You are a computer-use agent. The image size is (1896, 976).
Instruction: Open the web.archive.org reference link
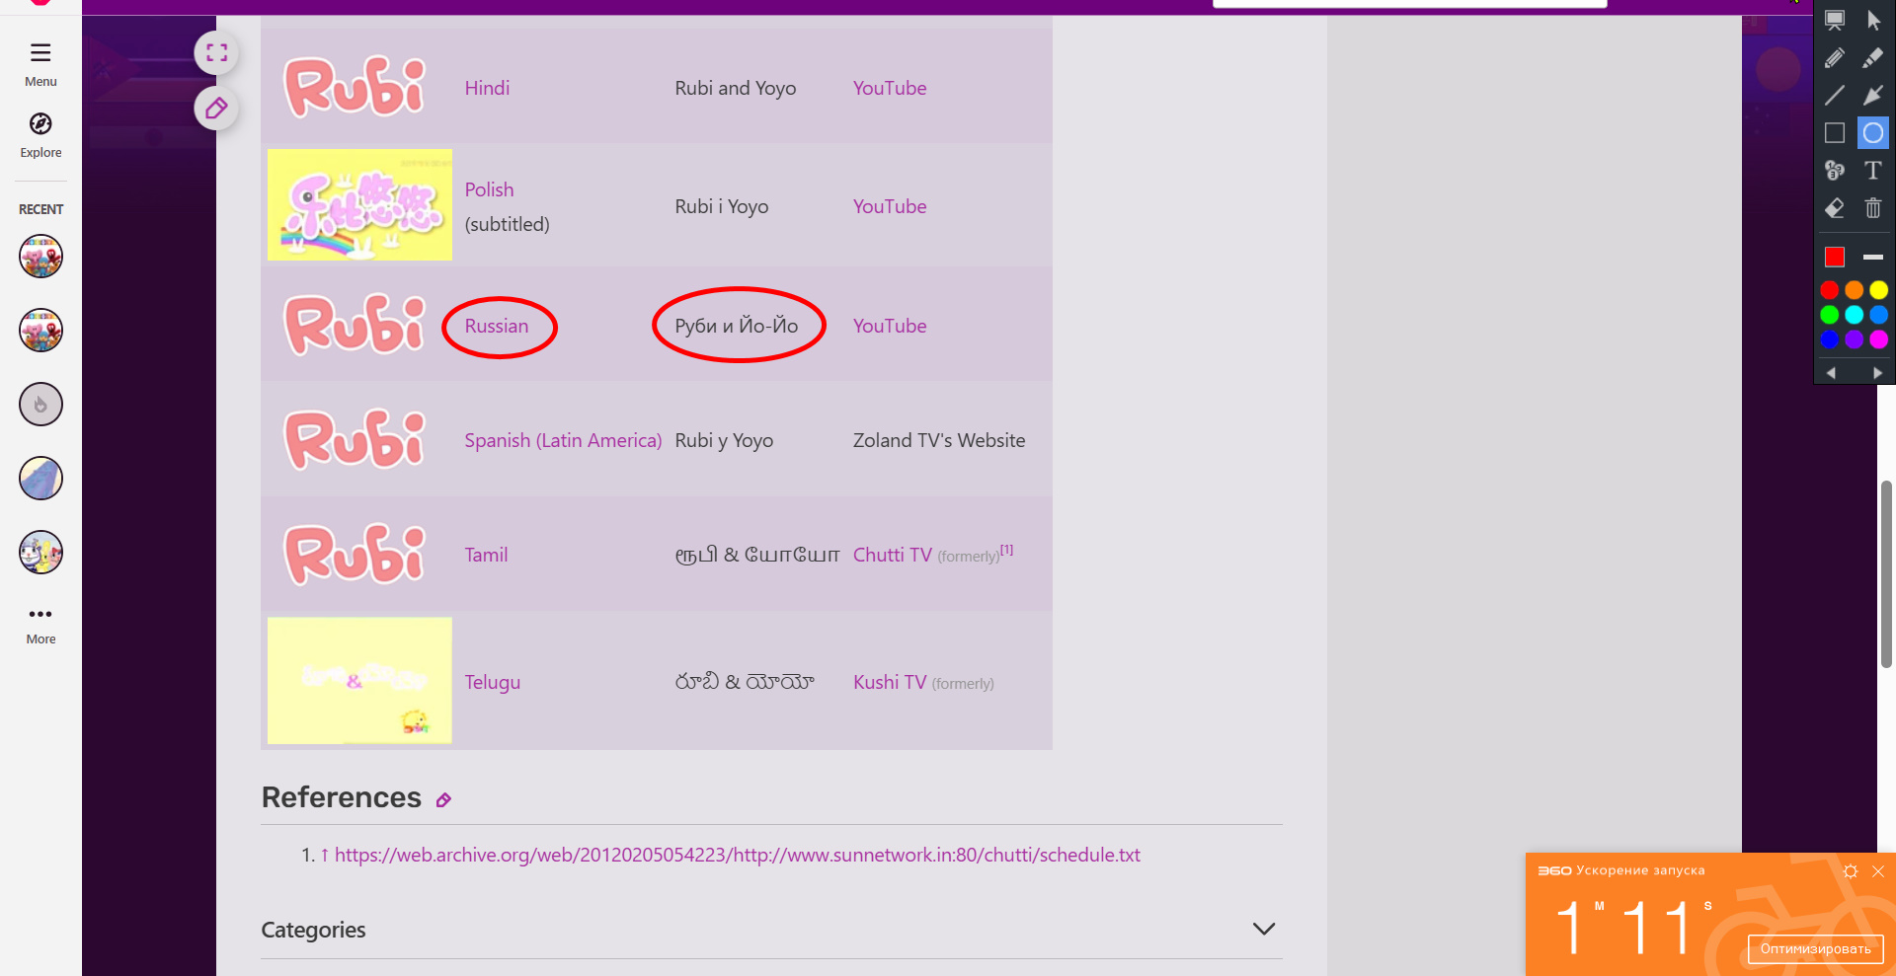point(737,856)
